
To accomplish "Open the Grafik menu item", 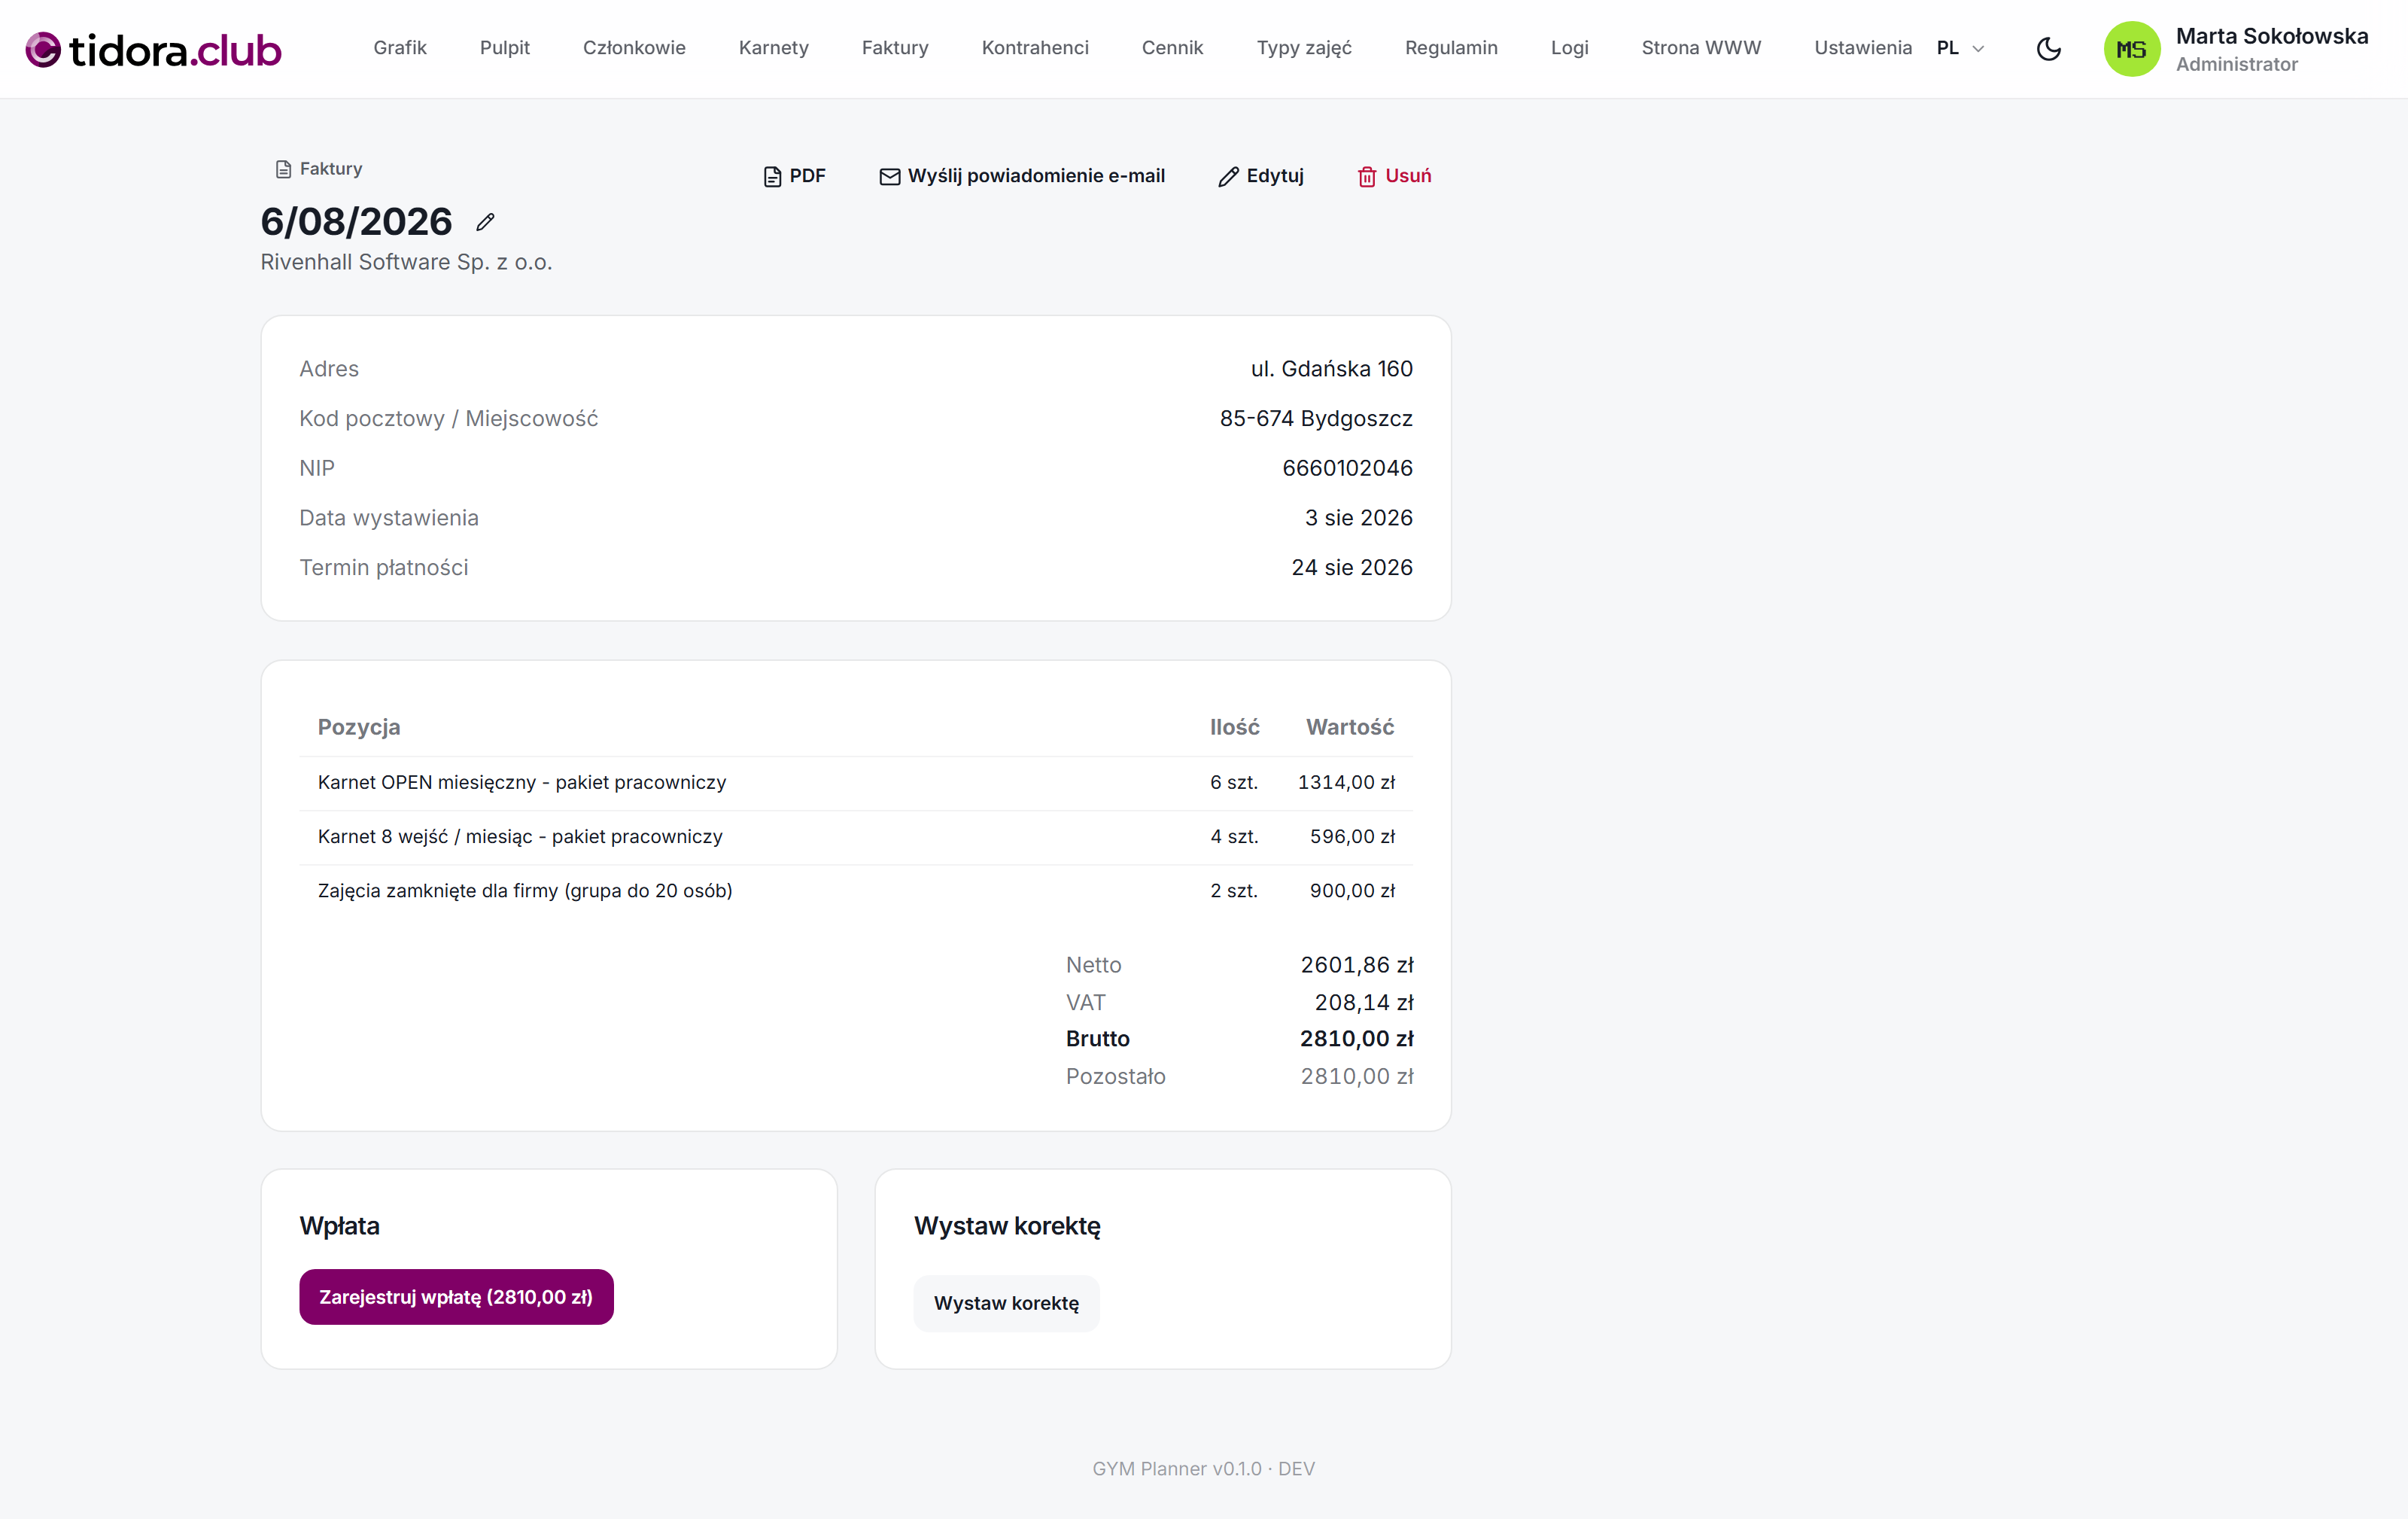I will coord(400,48).
